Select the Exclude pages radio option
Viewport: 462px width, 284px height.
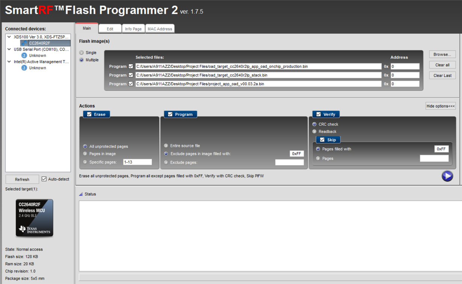(x=166, y=162)
